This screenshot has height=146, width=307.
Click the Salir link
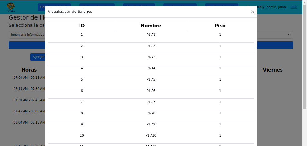[x=294, y=7]
